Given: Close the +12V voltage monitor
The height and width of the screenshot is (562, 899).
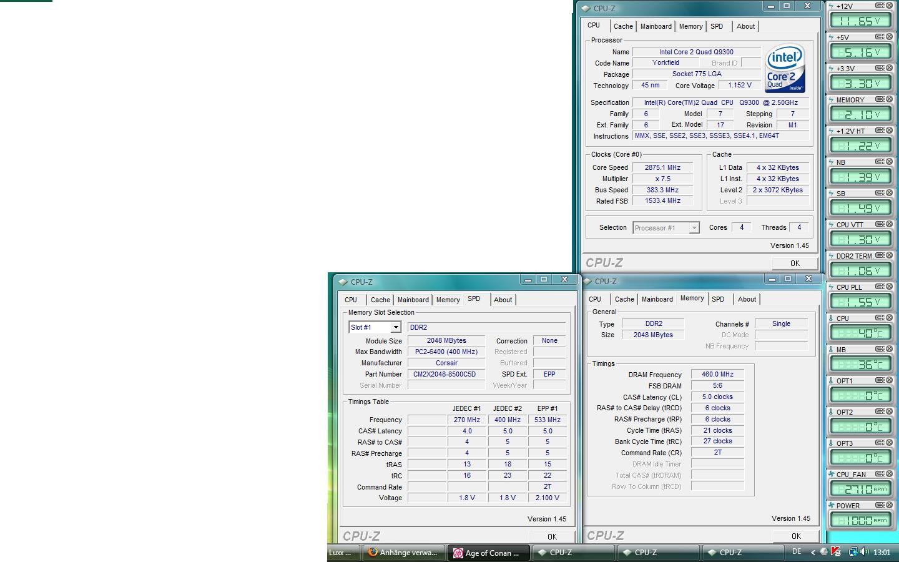Looking at the screenshot, I should (x=889, y=6).
